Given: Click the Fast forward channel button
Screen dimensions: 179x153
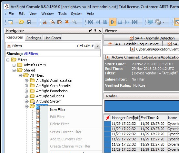Looking at the screenshot, I should pos(127,22).
